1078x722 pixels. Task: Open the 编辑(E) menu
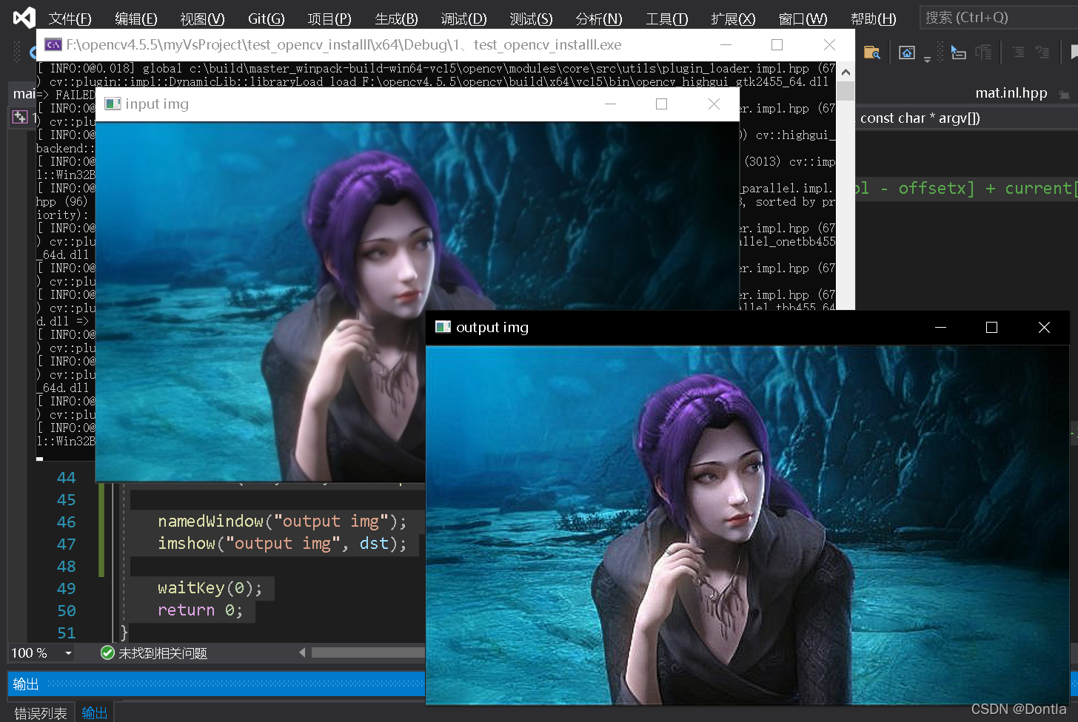click(x=135, y=19)
